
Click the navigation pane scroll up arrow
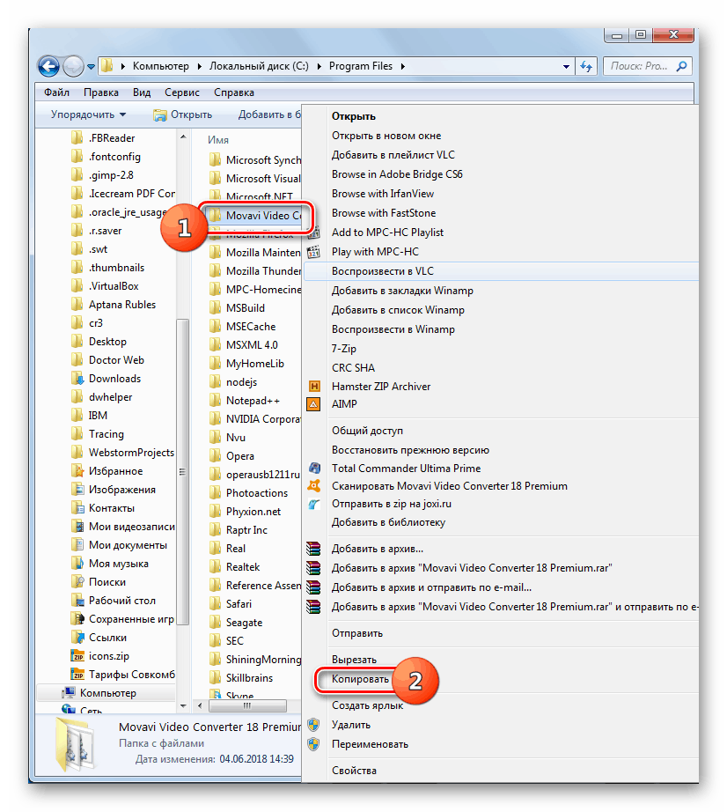(183, 137)
